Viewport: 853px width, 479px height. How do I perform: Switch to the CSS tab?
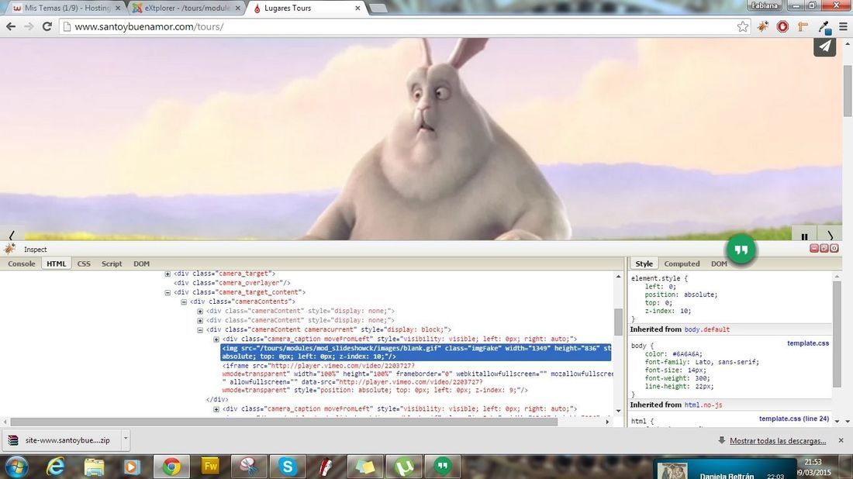pyautogui.click(x=84, y=264)
